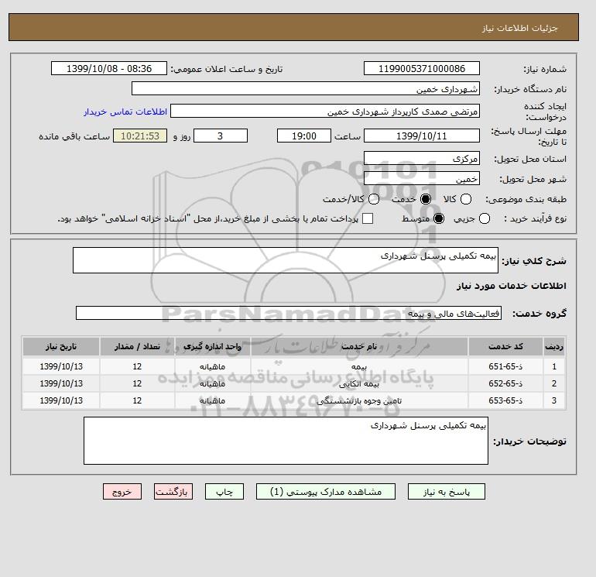Click the تاریخ نیاز column header

point(61,346)
